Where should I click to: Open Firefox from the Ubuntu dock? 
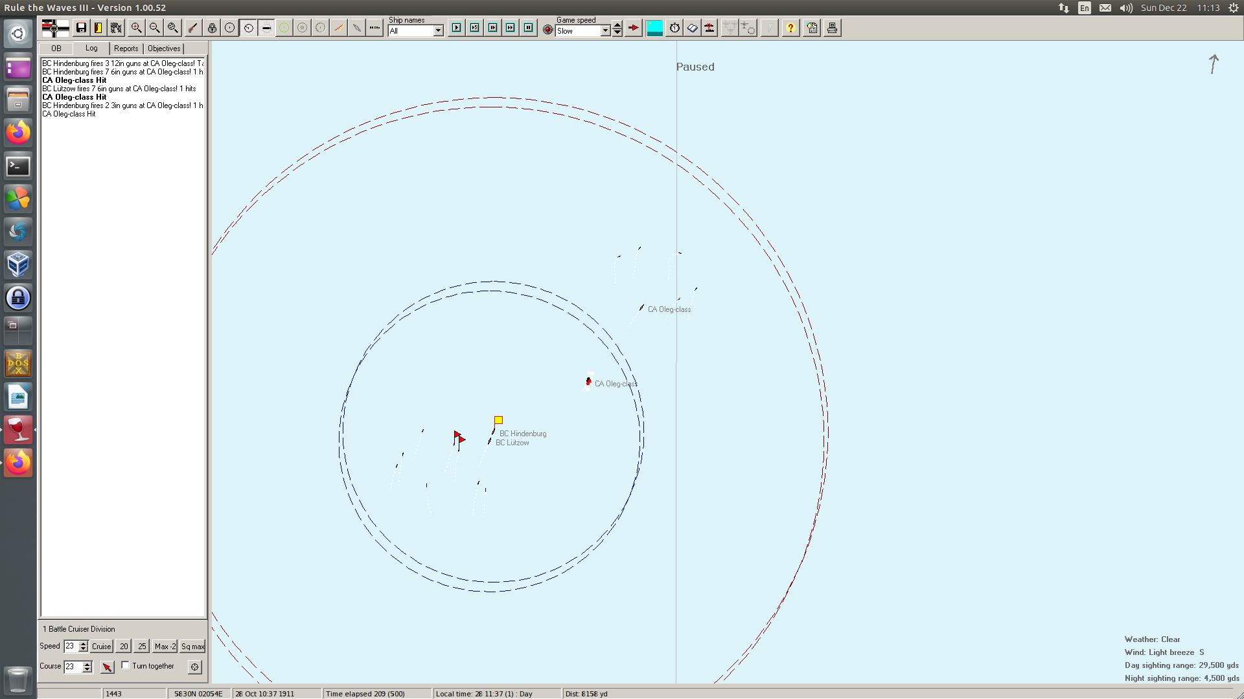point(18,133)
